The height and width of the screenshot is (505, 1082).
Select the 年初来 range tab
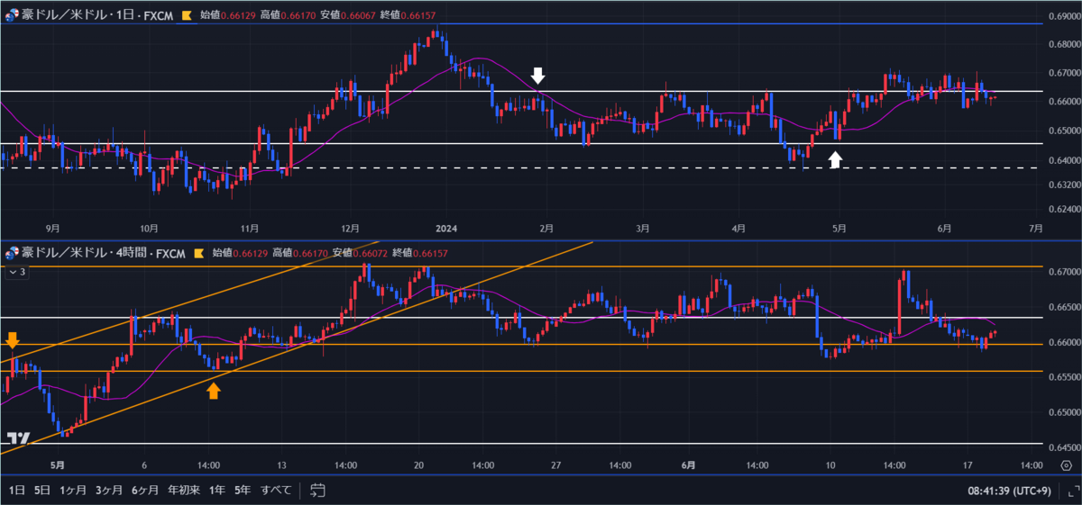tap(183, 491)
